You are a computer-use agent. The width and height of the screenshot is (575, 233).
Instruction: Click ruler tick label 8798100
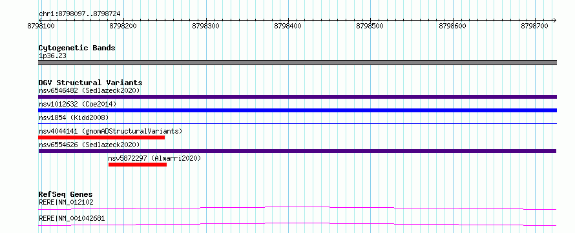(x=41, y=26)
